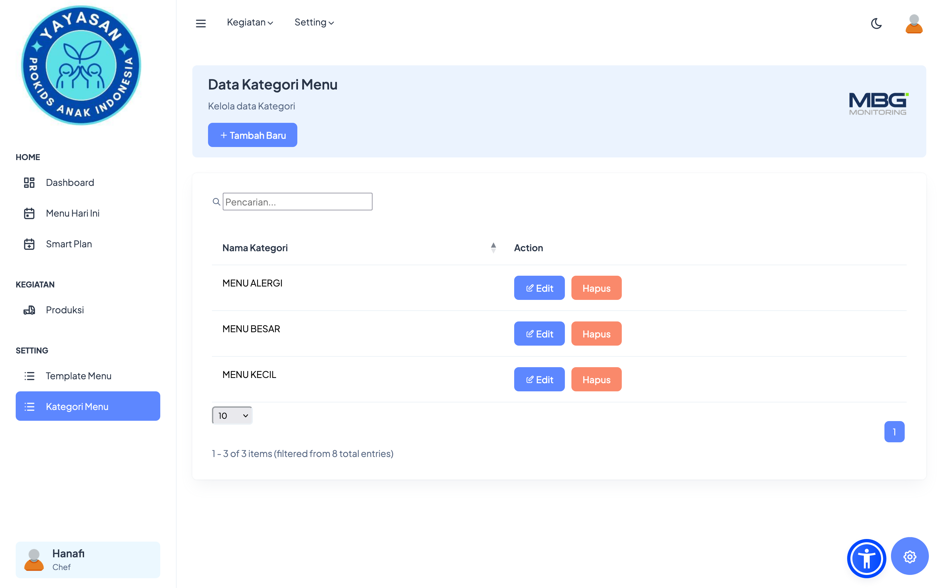Toggle dark mode with the moon icon
Image resolution: width=942 pixels, height=588 pixels.
click(x=876, y=24)
